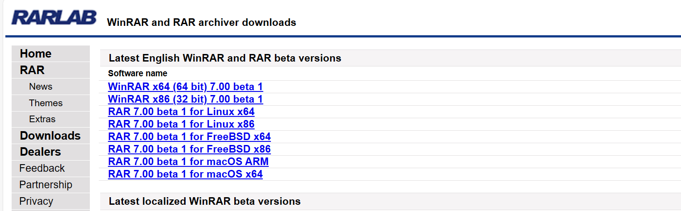This screenshot has width=681, height=211.
Task: Click the 'Software name' column header
Action: pos(138,74)
